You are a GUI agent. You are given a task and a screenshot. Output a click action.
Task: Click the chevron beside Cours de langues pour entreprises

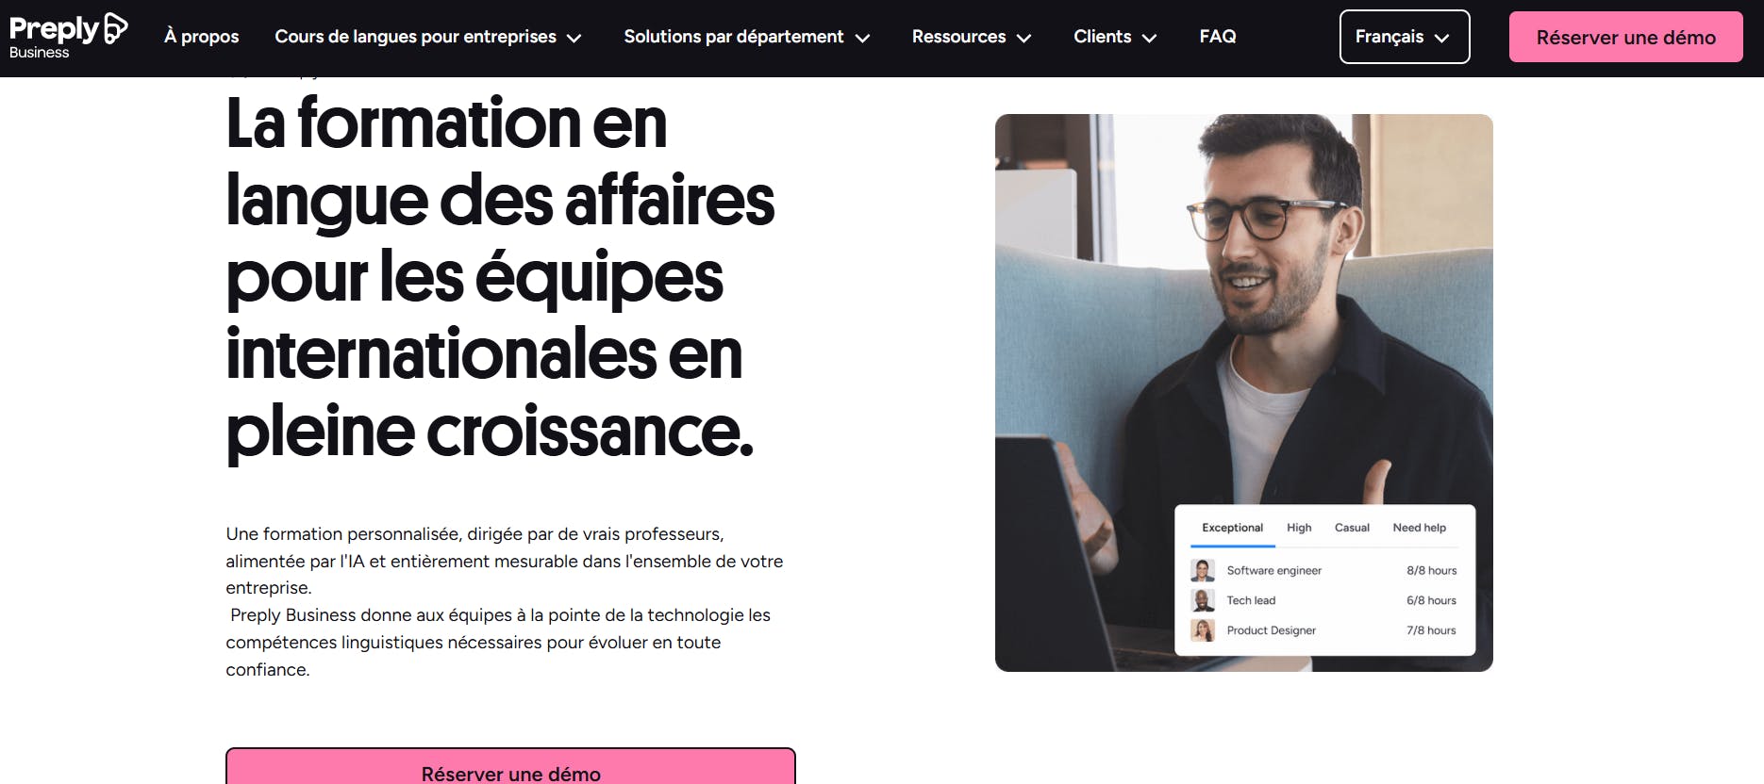pyautogui.click(x=574, y=38)
